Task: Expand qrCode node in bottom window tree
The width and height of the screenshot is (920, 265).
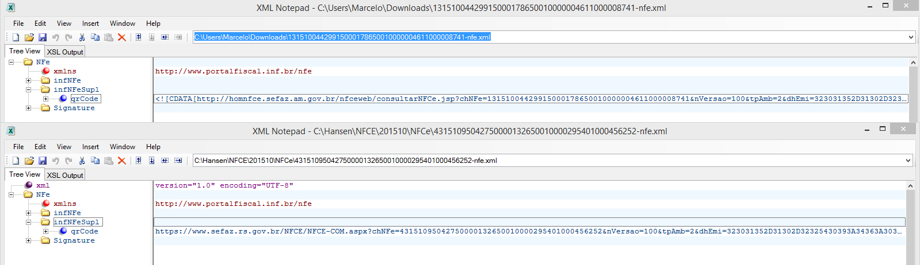Action: [45, 231]
